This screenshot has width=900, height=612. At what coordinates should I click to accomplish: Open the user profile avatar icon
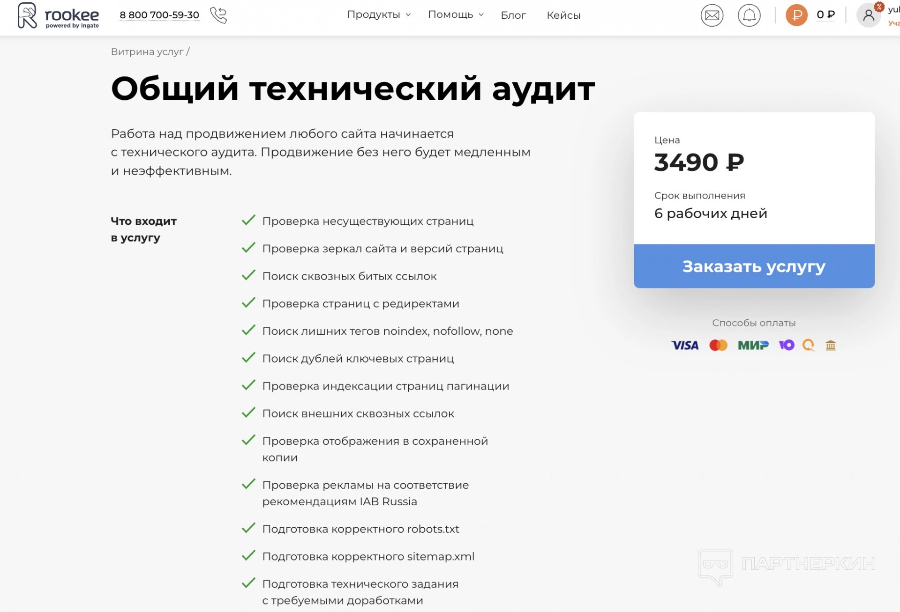point(868,15)
